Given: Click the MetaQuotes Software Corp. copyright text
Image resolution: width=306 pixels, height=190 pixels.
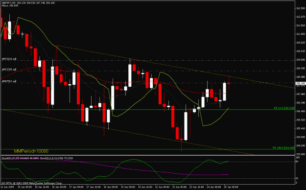Looking at the screenshot, I should 32,183.
